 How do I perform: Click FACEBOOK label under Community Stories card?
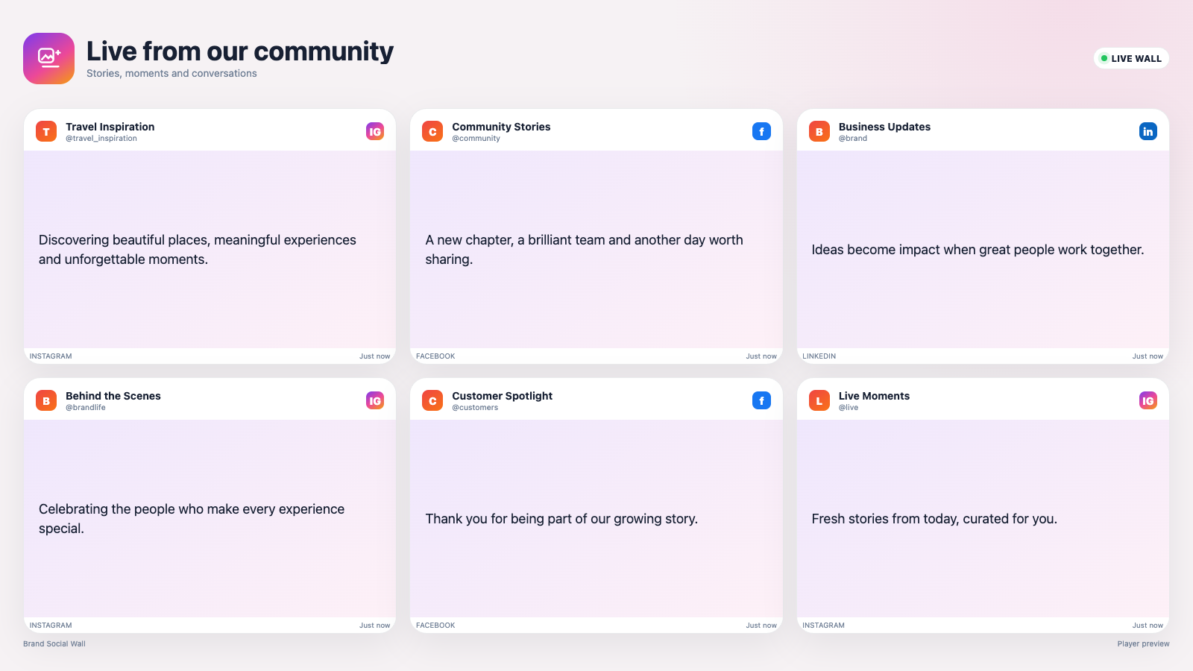[x=435, y=356]
